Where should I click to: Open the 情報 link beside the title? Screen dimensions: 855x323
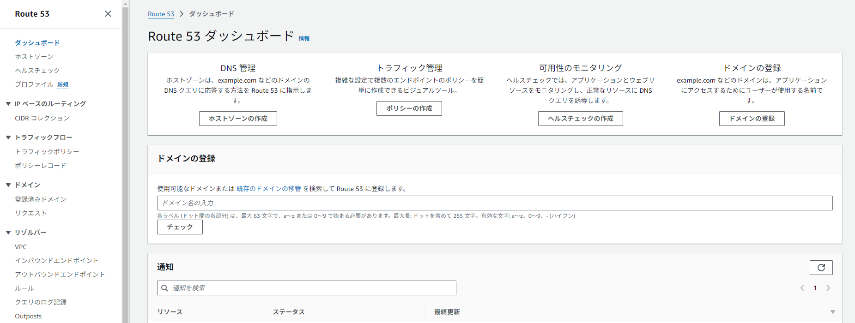[304, 39]
